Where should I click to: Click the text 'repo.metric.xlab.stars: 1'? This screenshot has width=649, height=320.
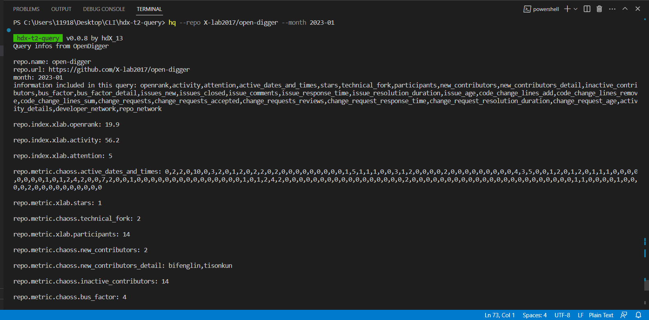pyautogui.click(x=58, y=203)
